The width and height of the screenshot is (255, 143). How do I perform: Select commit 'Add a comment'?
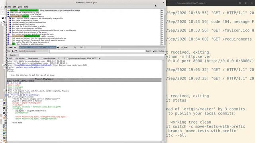click(48, 36)
